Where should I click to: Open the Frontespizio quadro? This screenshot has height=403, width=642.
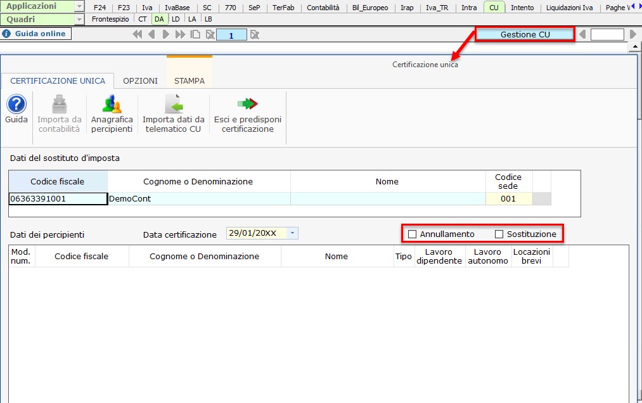tap(110, 19)
